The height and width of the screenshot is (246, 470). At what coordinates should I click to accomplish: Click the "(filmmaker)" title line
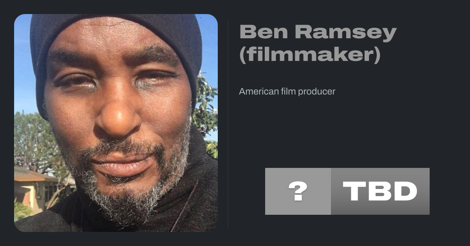[x=310, y=55]
